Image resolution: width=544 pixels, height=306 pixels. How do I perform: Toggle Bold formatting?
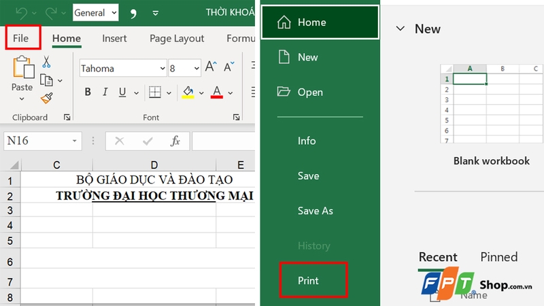(88, 92)
